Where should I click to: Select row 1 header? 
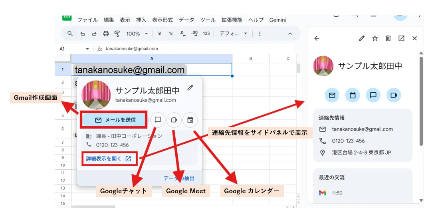pos(63,69)
